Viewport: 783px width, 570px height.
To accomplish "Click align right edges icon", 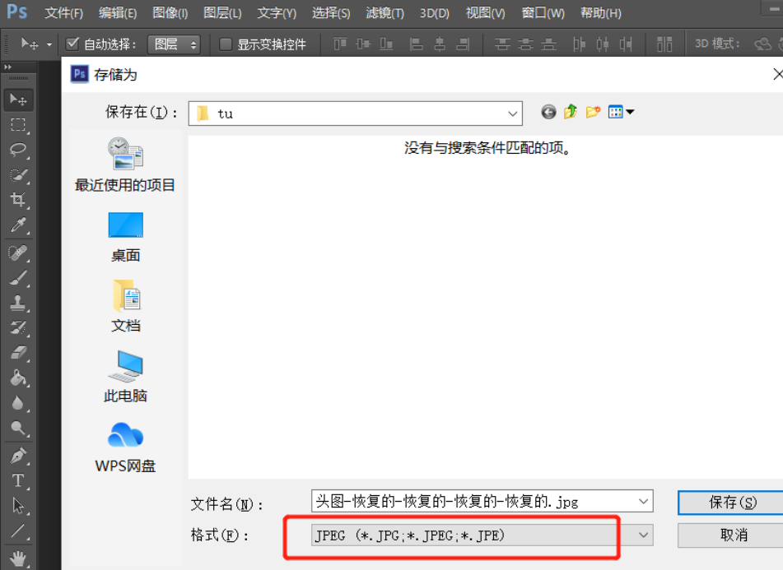I will coord(463,44).
